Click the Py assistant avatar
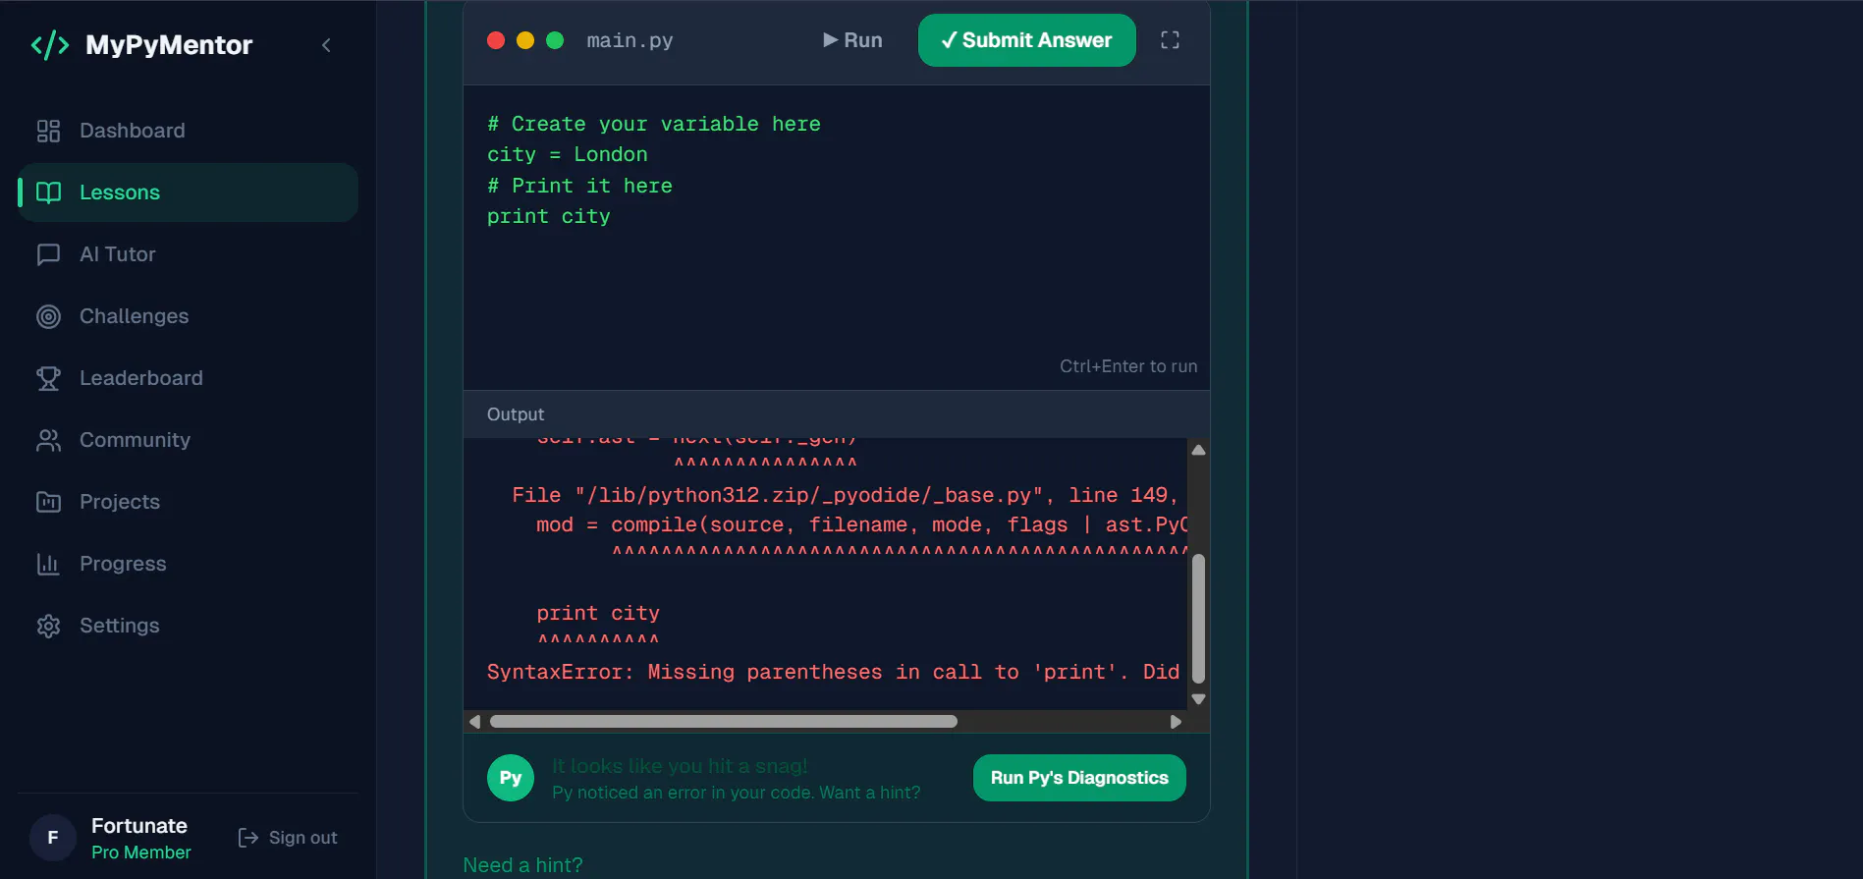The width and height of the screenshot is (1863, 879). pyautogui.click(x=511, y=778)
